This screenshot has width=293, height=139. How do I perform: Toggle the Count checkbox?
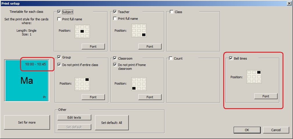point(171,58)
